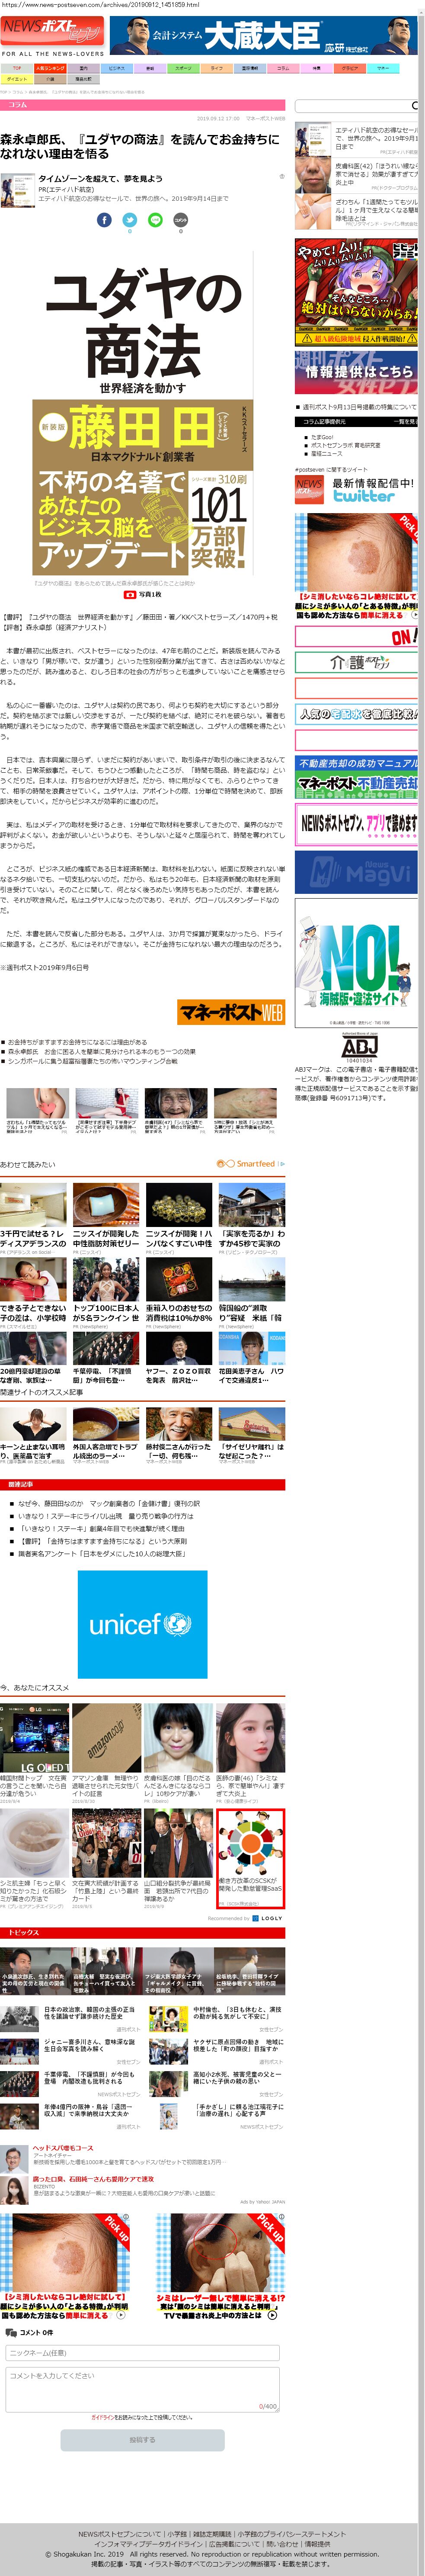Viewport: 425px width, 2576px height.
Task: Open link シンガポールに集う超富裕層たちの怖いマウンティング合戦
Action: [x=93, y=1061]
